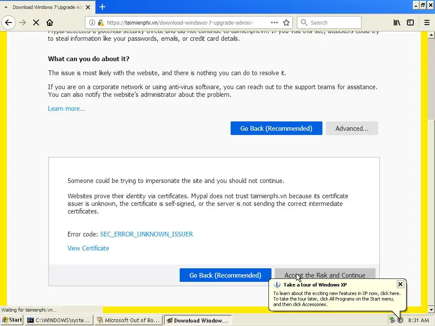
Task: Open SEC_ERROR_UNKNOWN_ISSUER error code link
Action: pyautogui.click(x=147, y=234)
